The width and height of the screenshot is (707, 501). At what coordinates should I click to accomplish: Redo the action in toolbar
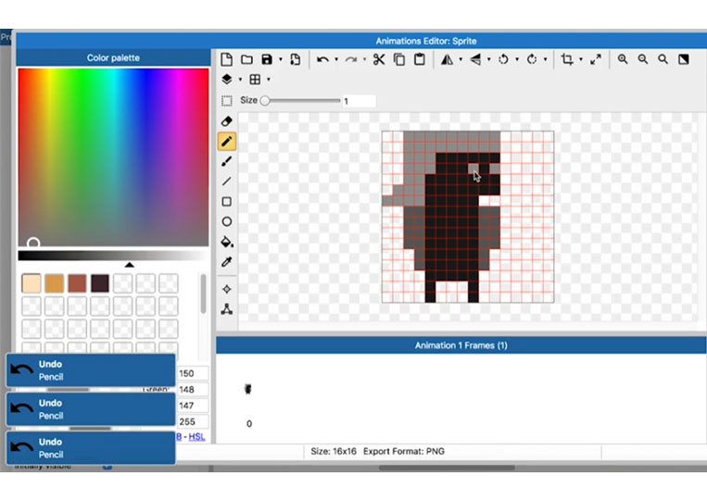point(351,59)
